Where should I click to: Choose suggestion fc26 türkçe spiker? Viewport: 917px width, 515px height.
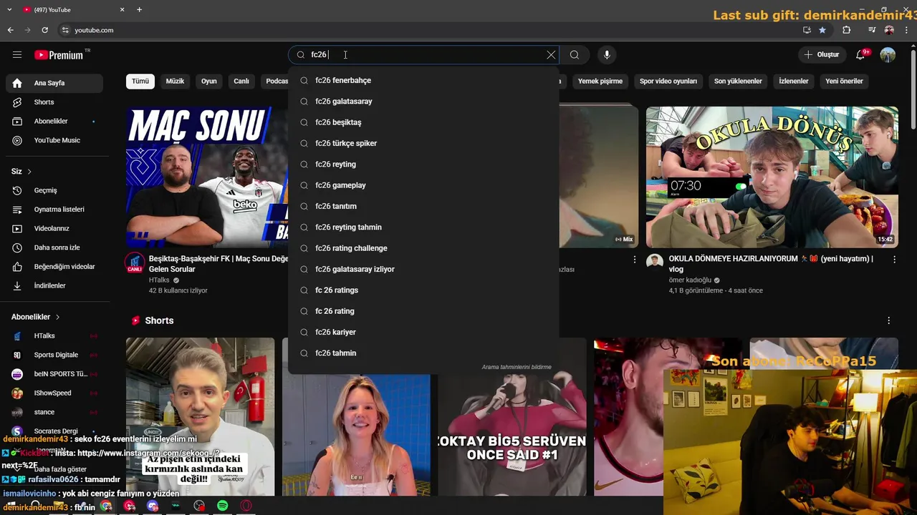pos(423,143)
